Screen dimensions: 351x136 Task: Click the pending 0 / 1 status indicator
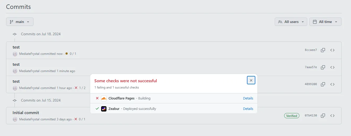click(x=71, y=54)
